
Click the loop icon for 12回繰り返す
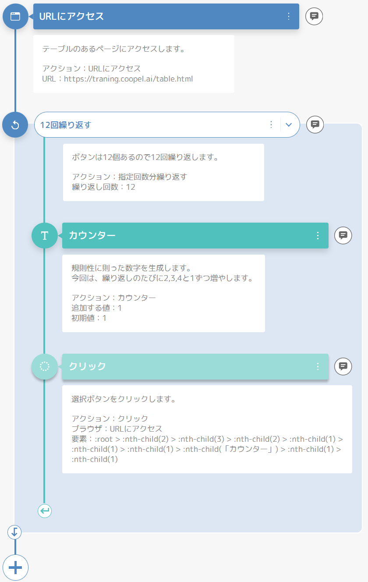(x=15, y=125)
